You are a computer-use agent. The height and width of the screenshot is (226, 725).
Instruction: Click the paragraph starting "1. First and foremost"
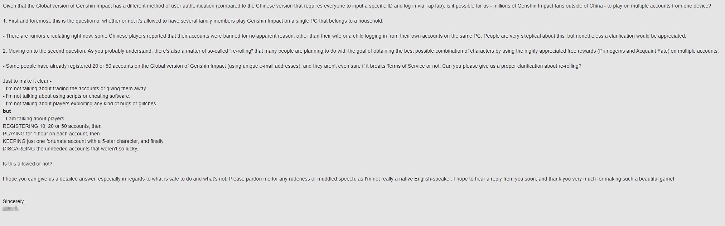tap(193, 21)
